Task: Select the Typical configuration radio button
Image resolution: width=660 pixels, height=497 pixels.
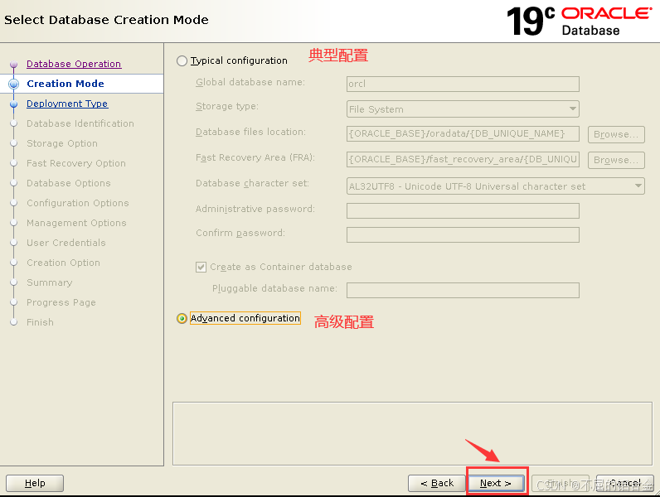Action: click(x=182, y=61)
